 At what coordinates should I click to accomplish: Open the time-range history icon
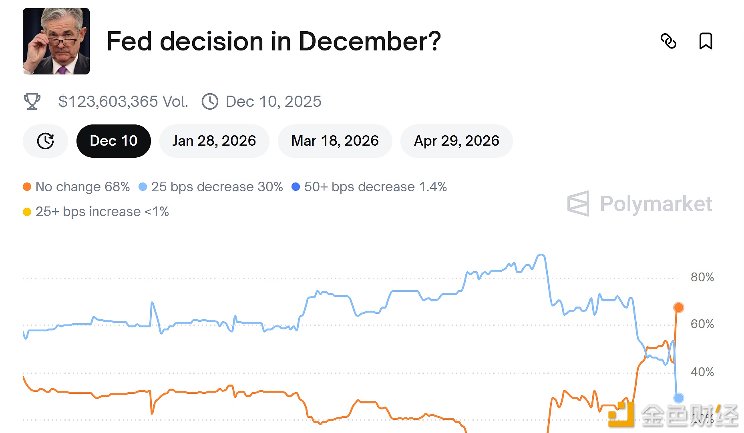pyautogui.click(x=45, y=141)
